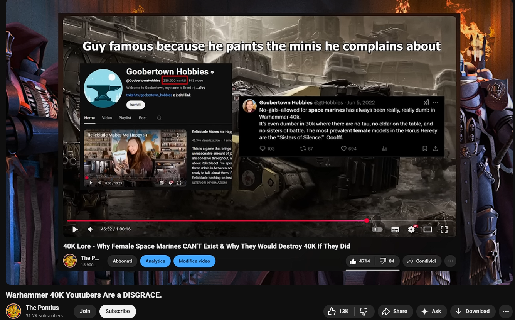The height and width of the screenshot is (320, 515).
Task: Bookmark the Goobertown Hobbies tweet
Action: (425, 149)
